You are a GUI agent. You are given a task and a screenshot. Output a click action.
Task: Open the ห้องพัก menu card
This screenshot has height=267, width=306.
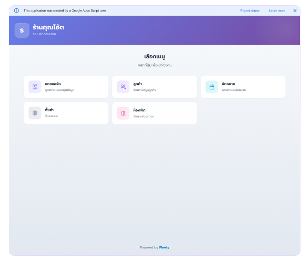click(x=154, y=113)
